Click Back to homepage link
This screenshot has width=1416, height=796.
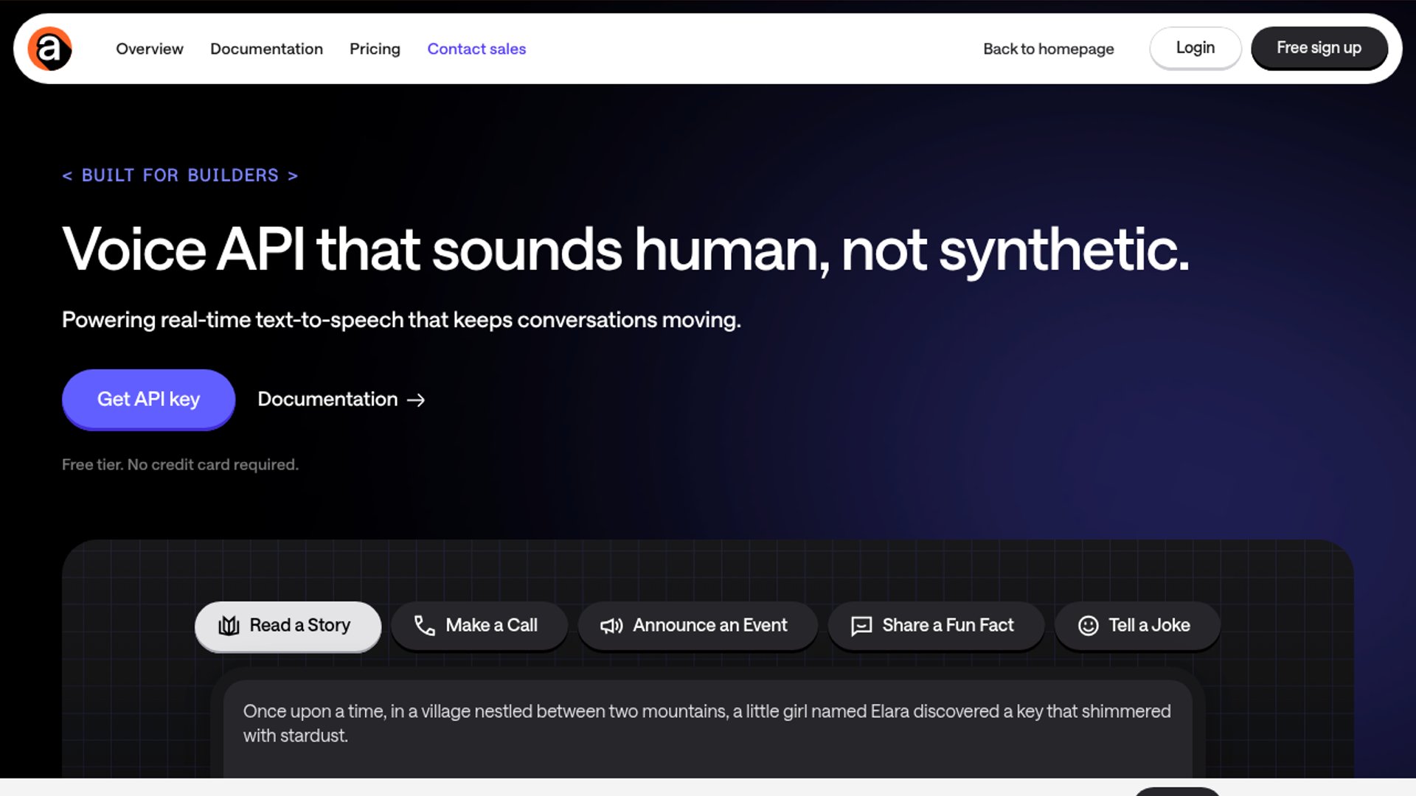[1048, 49]
